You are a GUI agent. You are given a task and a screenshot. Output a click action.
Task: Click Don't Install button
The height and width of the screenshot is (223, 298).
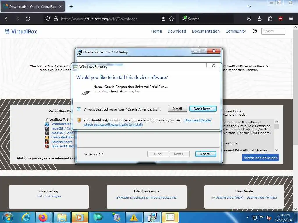point(203,109)
